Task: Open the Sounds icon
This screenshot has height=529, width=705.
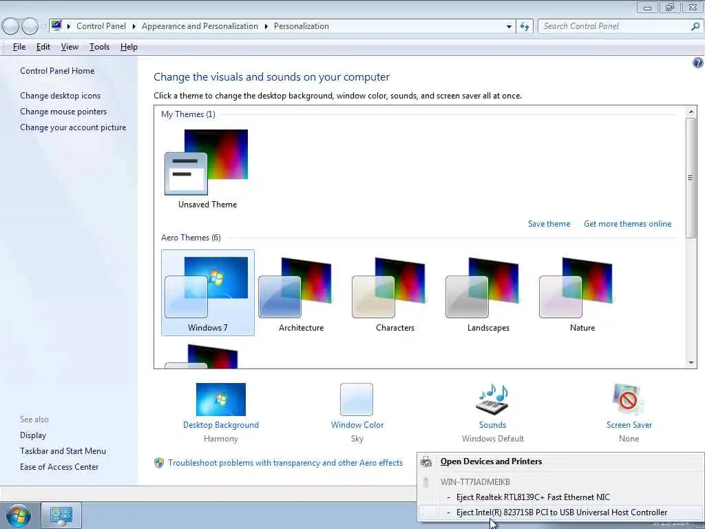Action: pyautogui.click(x=492, y=399)
